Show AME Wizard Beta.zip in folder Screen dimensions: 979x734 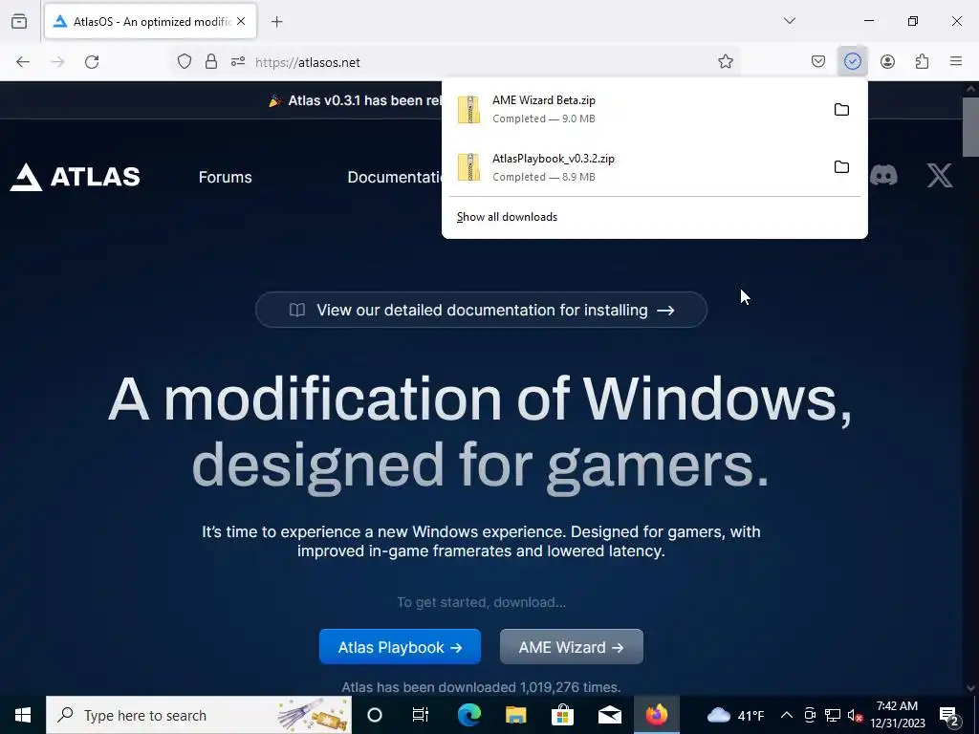pos(841,110)
